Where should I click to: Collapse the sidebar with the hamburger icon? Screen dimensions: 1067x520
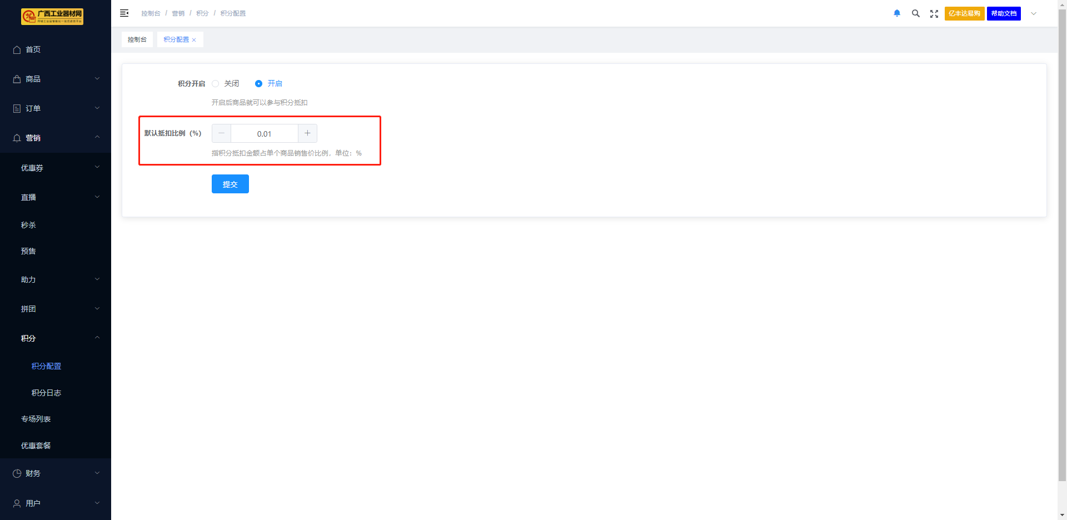[124, 13]
